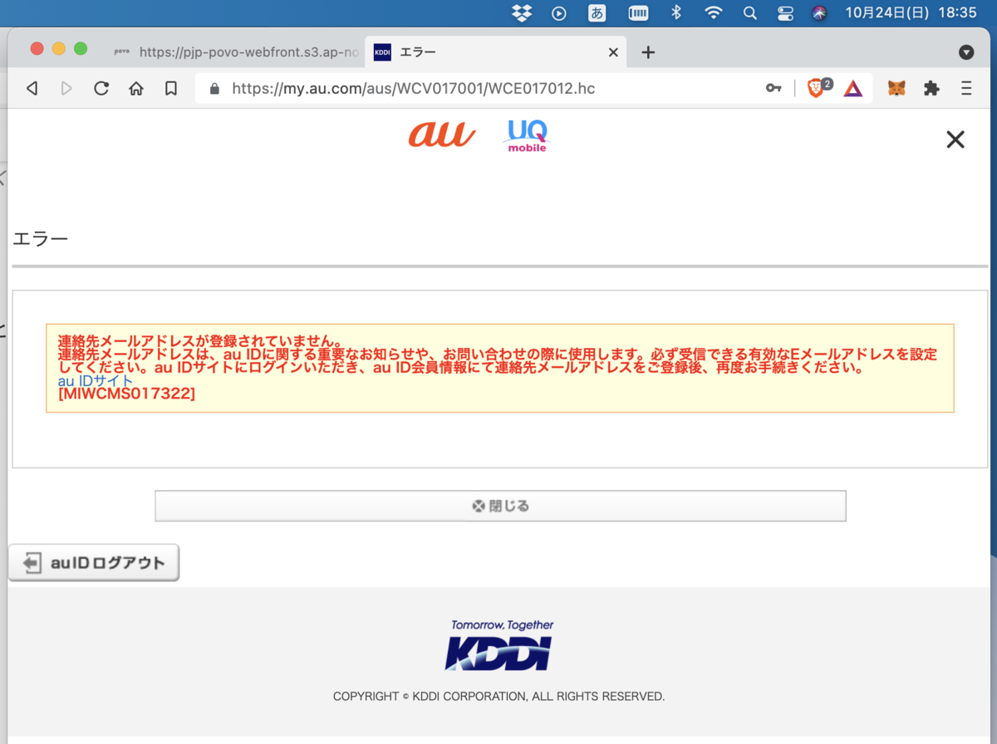997x744 pixels.
Task: Switch to the pjp-povo-webfront tab
Action: [x=236, y=51]
